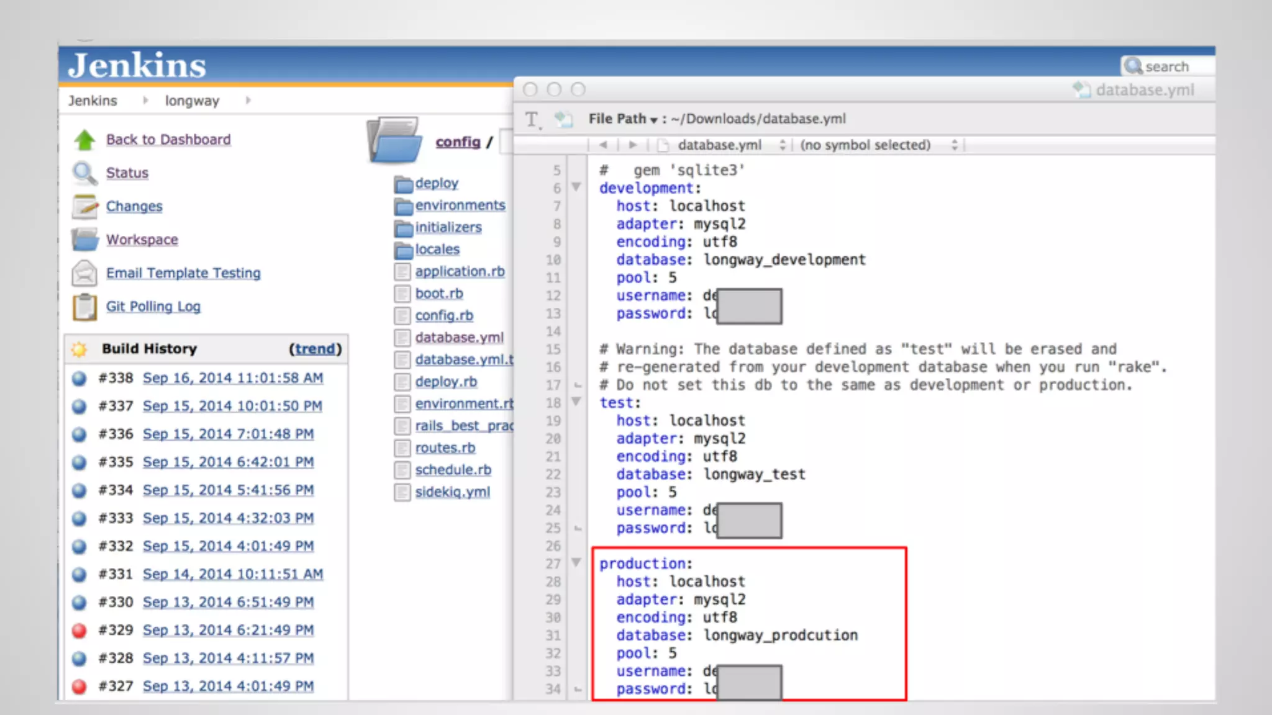Click the trend link in Build History

coord(315,349)
